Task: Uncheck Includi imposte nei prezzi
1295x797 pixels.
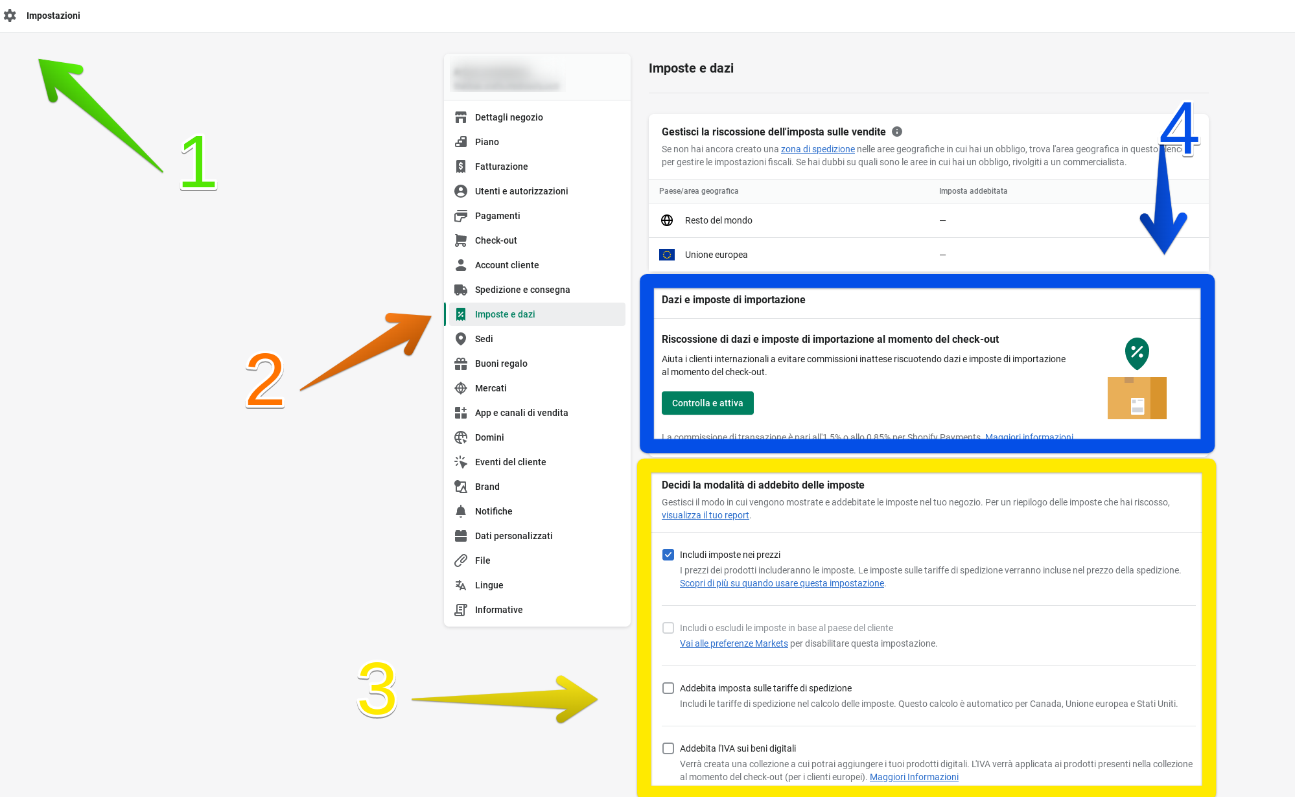Action: click(x=668, y=555)
